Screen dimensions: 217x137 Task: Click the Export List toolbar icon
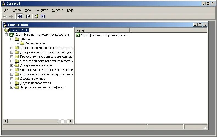[28, 16]
